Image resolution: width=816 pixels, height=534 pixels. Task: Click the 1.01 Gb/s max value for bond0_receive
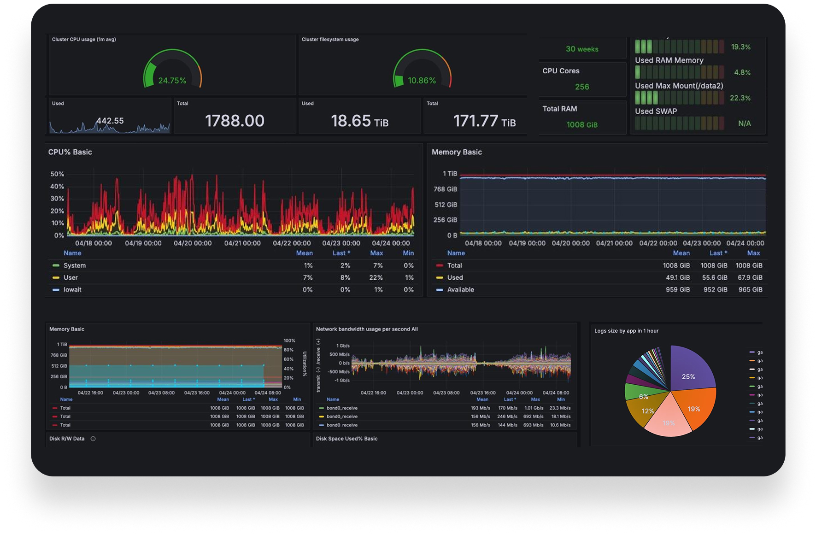[x=534, y=408]
